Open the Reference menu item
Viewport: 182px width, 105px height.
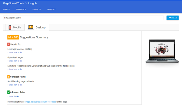click(21, 9)
